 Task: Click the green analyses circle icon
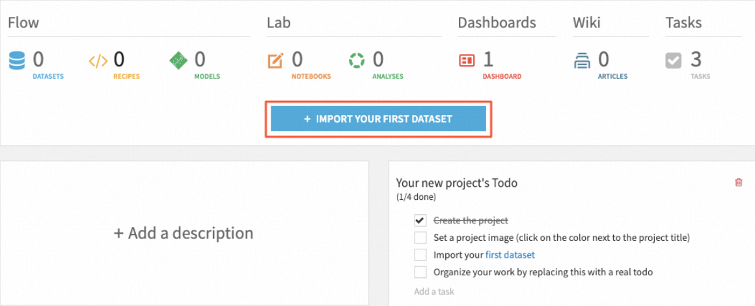pos(357,61)
